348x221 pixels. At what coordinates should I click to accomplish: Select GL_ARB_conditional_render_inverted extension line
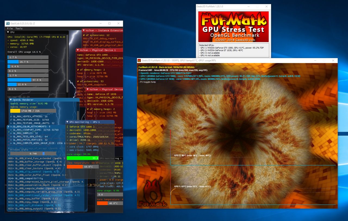44,195
